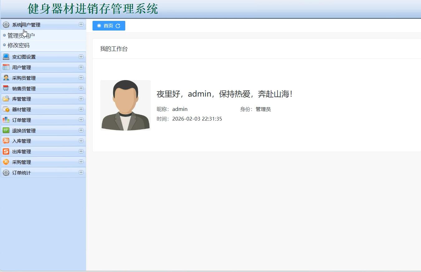This screenshot has height=272, width=421.
Task: Click the monitor icon beside 变幻图设置
Action: [x=6, y=57]
